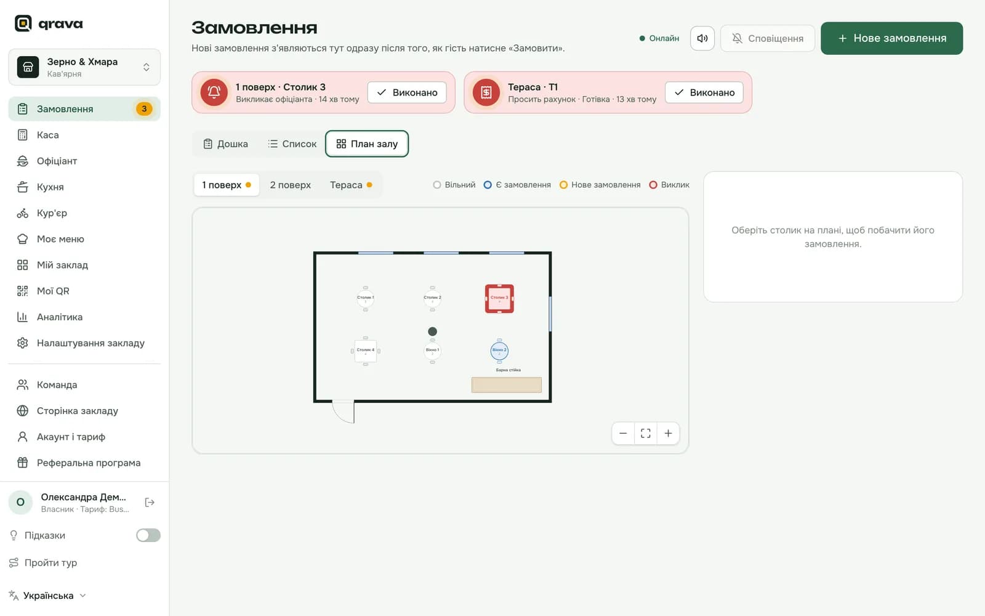Open Акаунт і тариф
This screenshot has height=616, width=985.
84,437
